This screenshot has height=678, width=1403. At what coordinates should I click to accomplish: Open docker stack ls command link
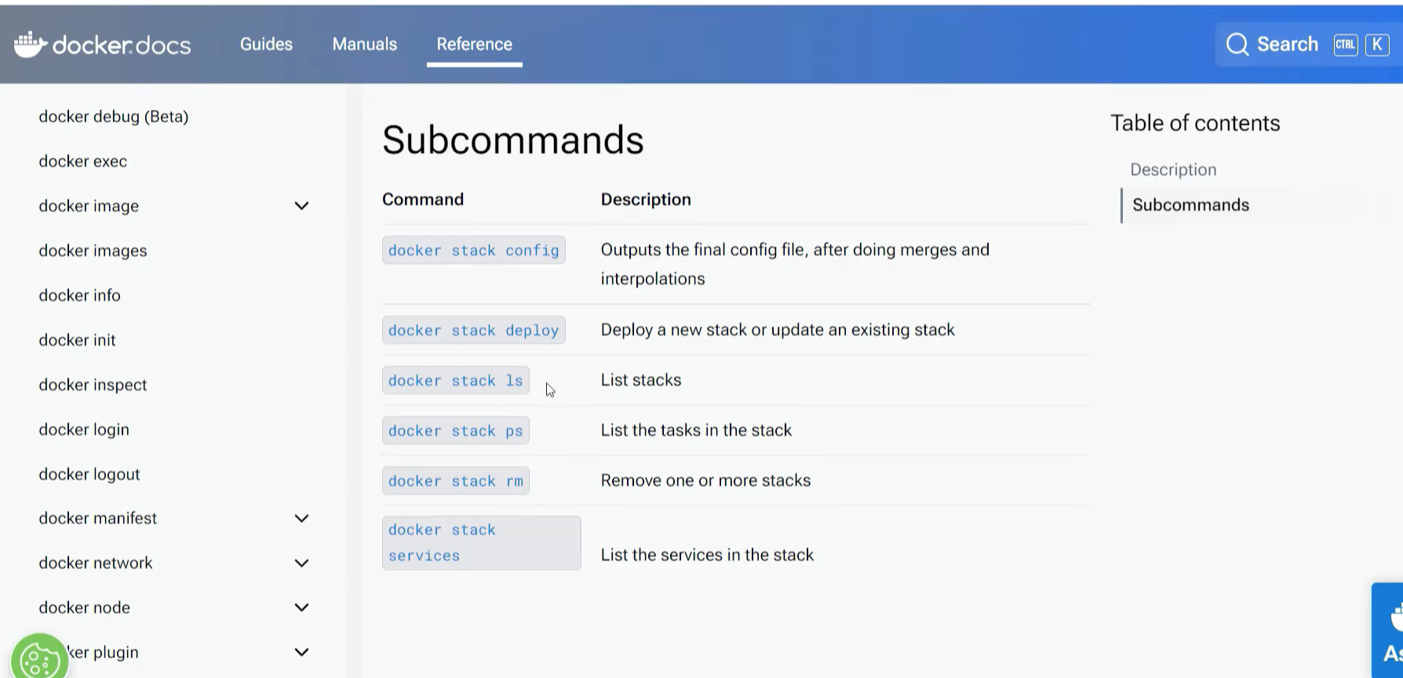click(456, 381)
